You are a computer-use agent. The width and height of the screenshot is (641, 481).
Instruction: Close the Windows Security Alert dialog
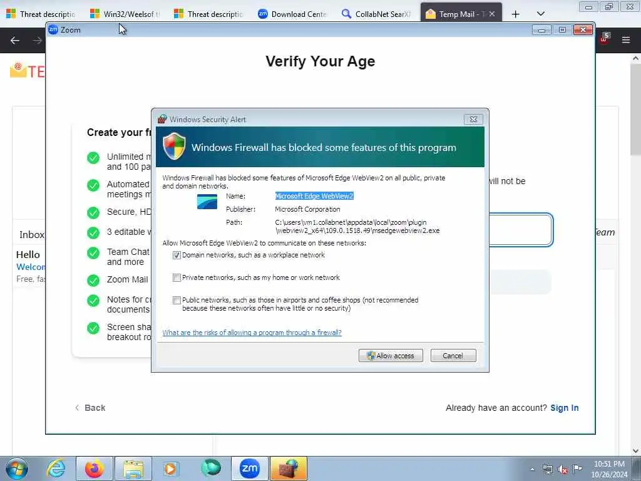(473, 120)
